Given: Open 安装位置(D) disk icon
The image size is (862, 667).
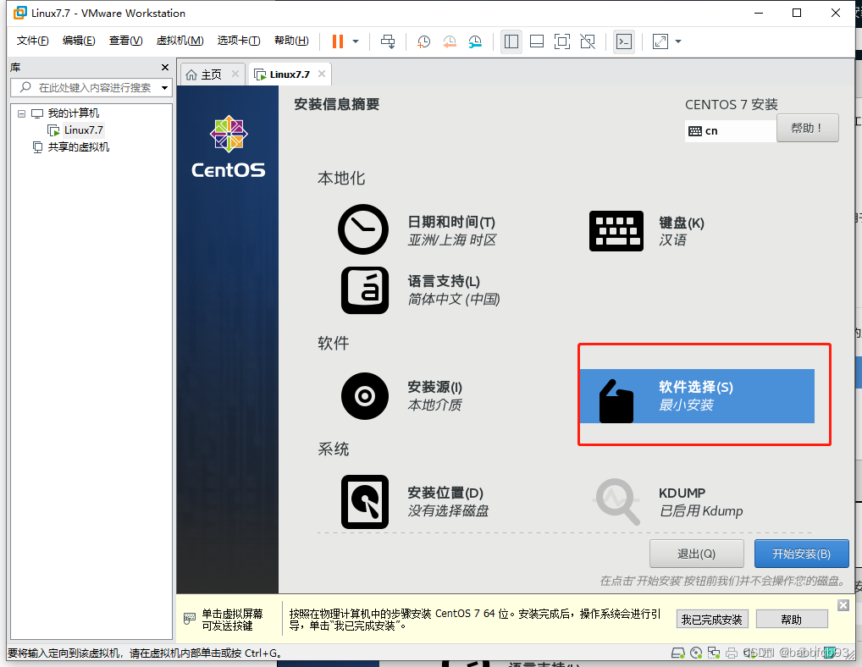Looking at the screenshot, I should 364,502.
